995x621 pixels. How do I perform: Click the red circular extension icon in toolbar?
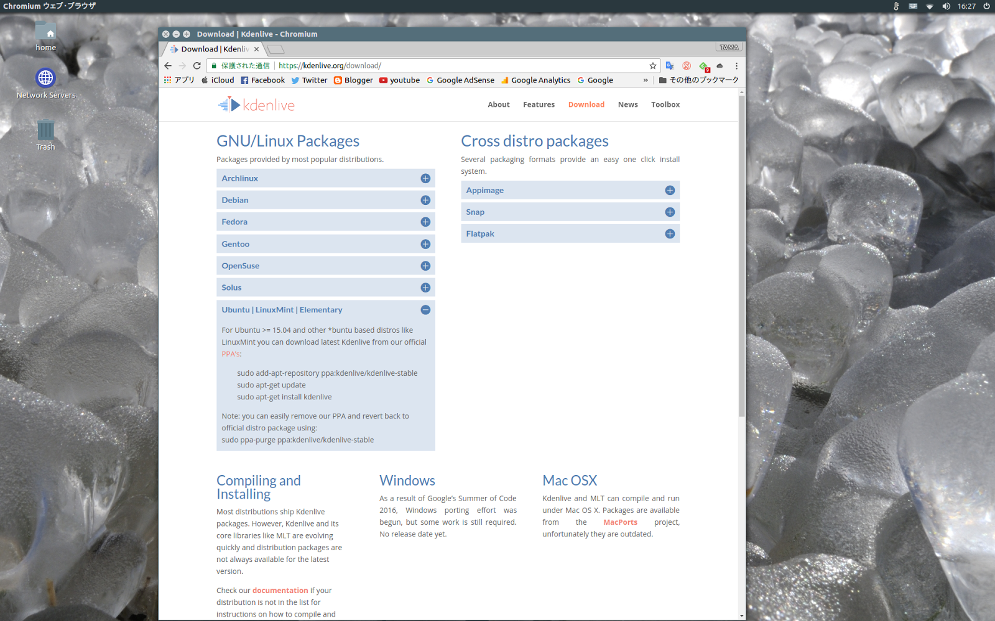687,66
